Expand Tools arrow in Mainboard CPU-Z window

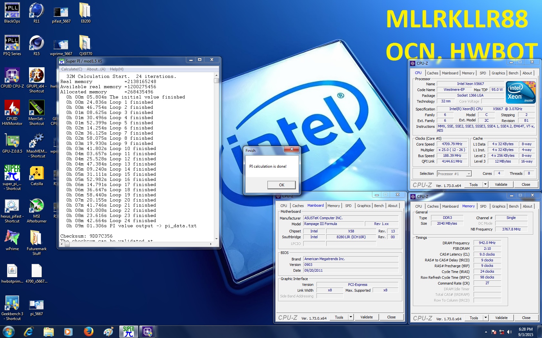tap(351, 317)
